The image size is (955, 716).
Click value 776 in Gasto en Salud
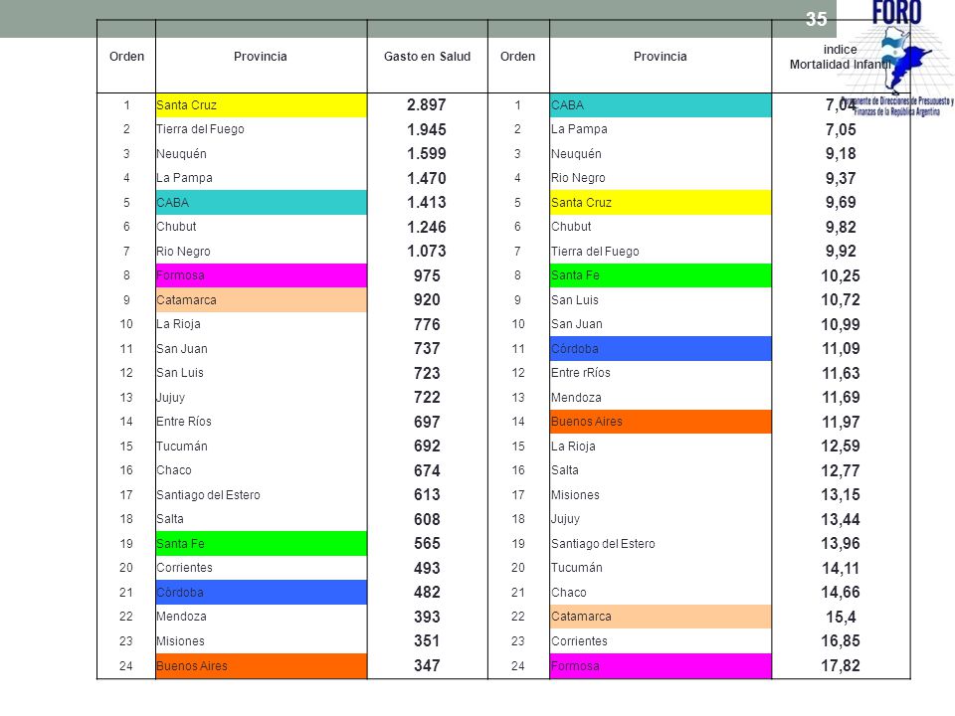(427, 324)
